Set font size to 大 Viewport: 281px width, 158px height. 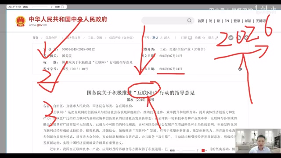pos(161,38)
